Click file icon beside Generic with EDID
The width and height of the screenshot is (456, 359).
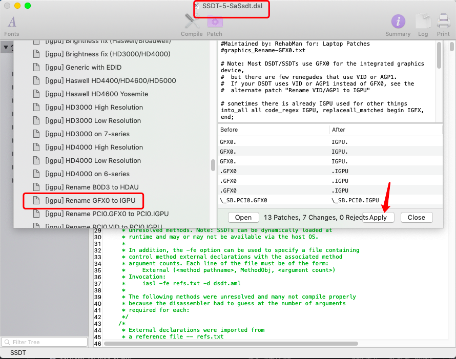(x=36, y=67)
